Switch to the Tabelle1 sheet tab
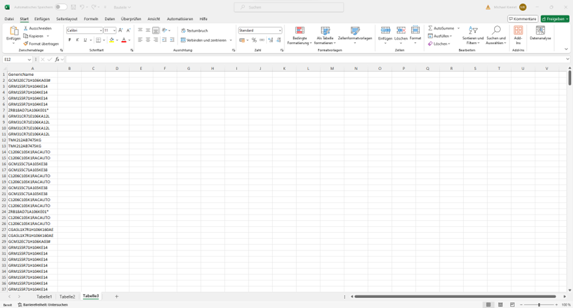This screenshot has width=573, height=308. click(44, 296)
